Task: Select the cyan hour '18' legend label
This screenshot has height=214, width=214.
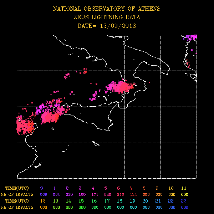Action: tap(120, 201)
